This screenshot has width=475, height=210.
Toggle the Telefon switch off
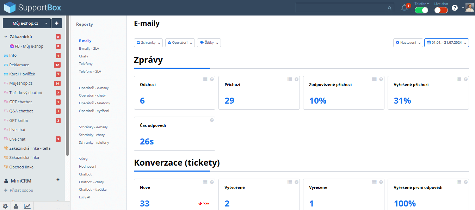tap(421, 10)
